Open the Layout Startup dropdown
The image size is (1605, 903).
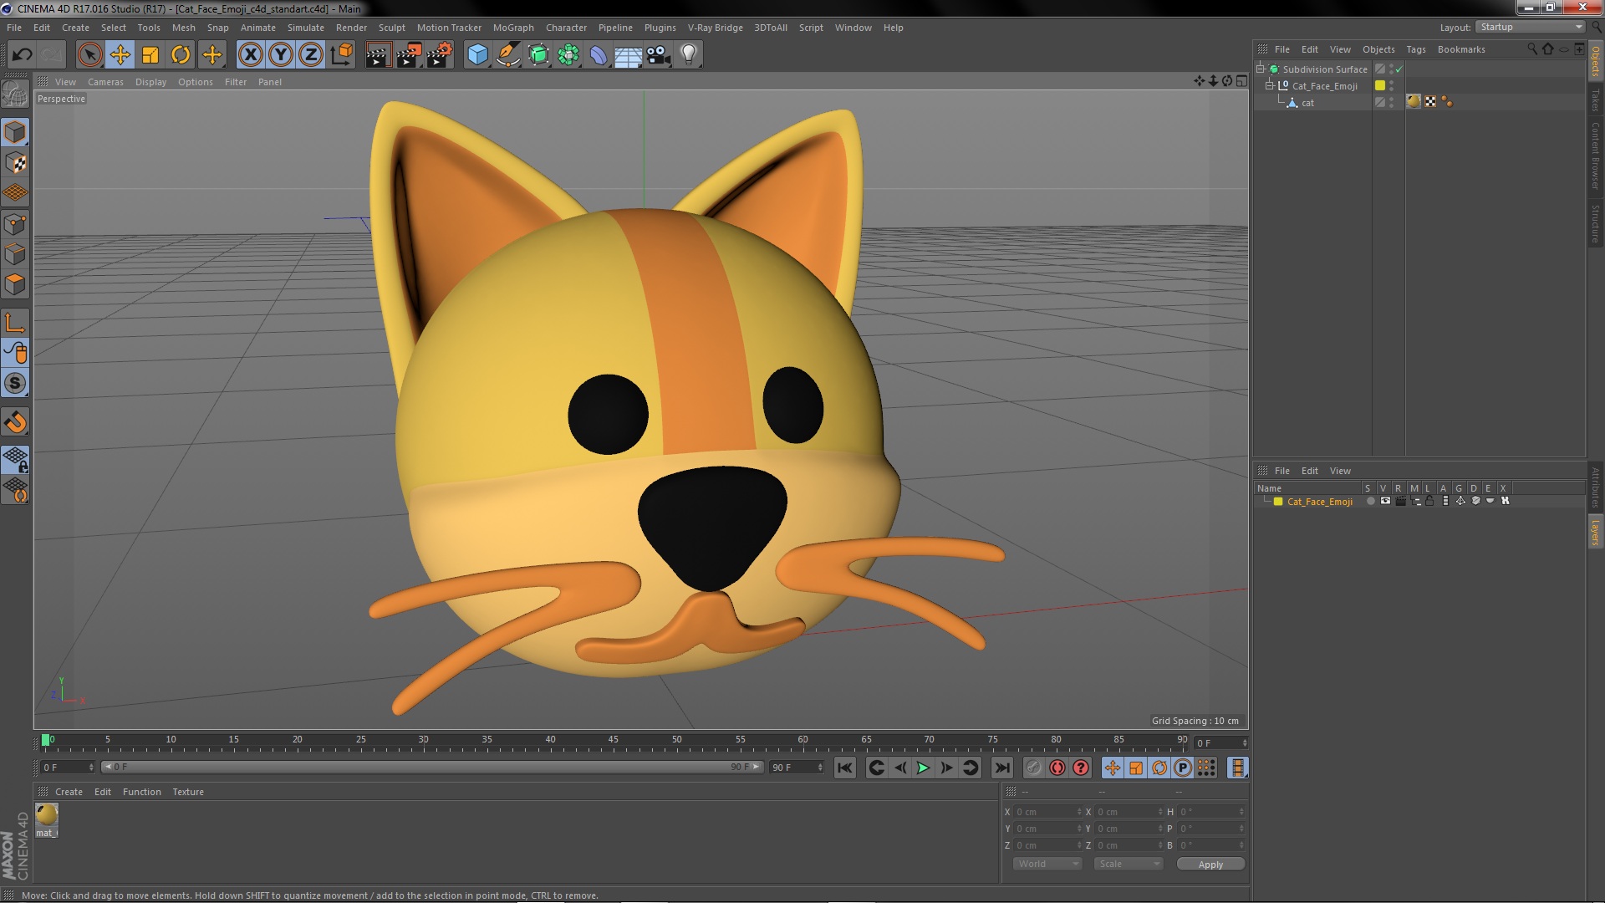1530,28
